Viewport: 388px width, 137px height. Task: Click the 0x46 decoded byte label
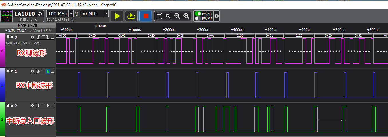click(x=122, y=35)
